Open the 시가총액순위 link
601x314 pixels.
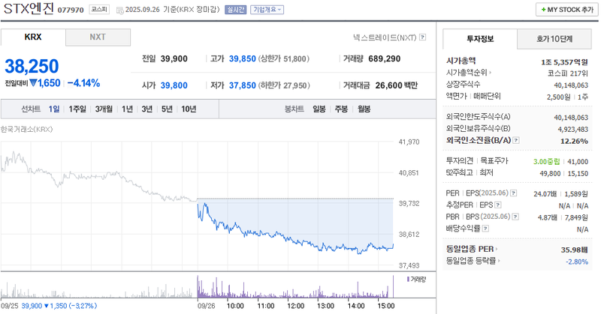point(467,72)
